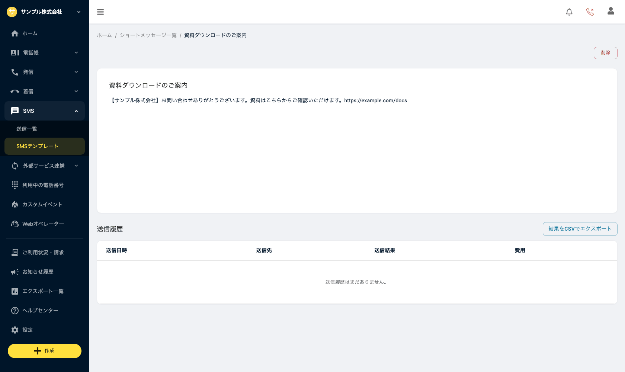The height and width of the screenshot is (372, 625).
Task: Click the お知らせ履歴 megaphone icon
Action: [x=15, y=272]
